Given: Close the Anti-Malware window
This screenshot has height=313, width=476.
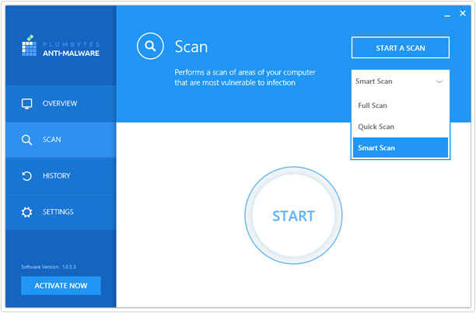Looking at the screenshot, I should [463, 13].
